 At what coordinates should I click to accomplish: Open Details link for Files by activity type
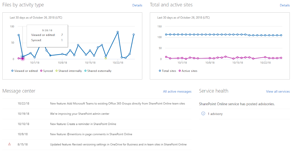pyautogui.click(x=137, y=5)
